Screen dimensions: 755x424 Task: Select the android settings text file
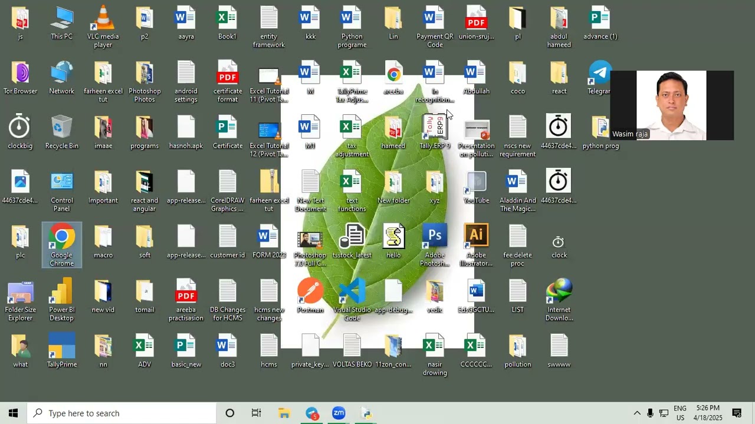[186, 82]
